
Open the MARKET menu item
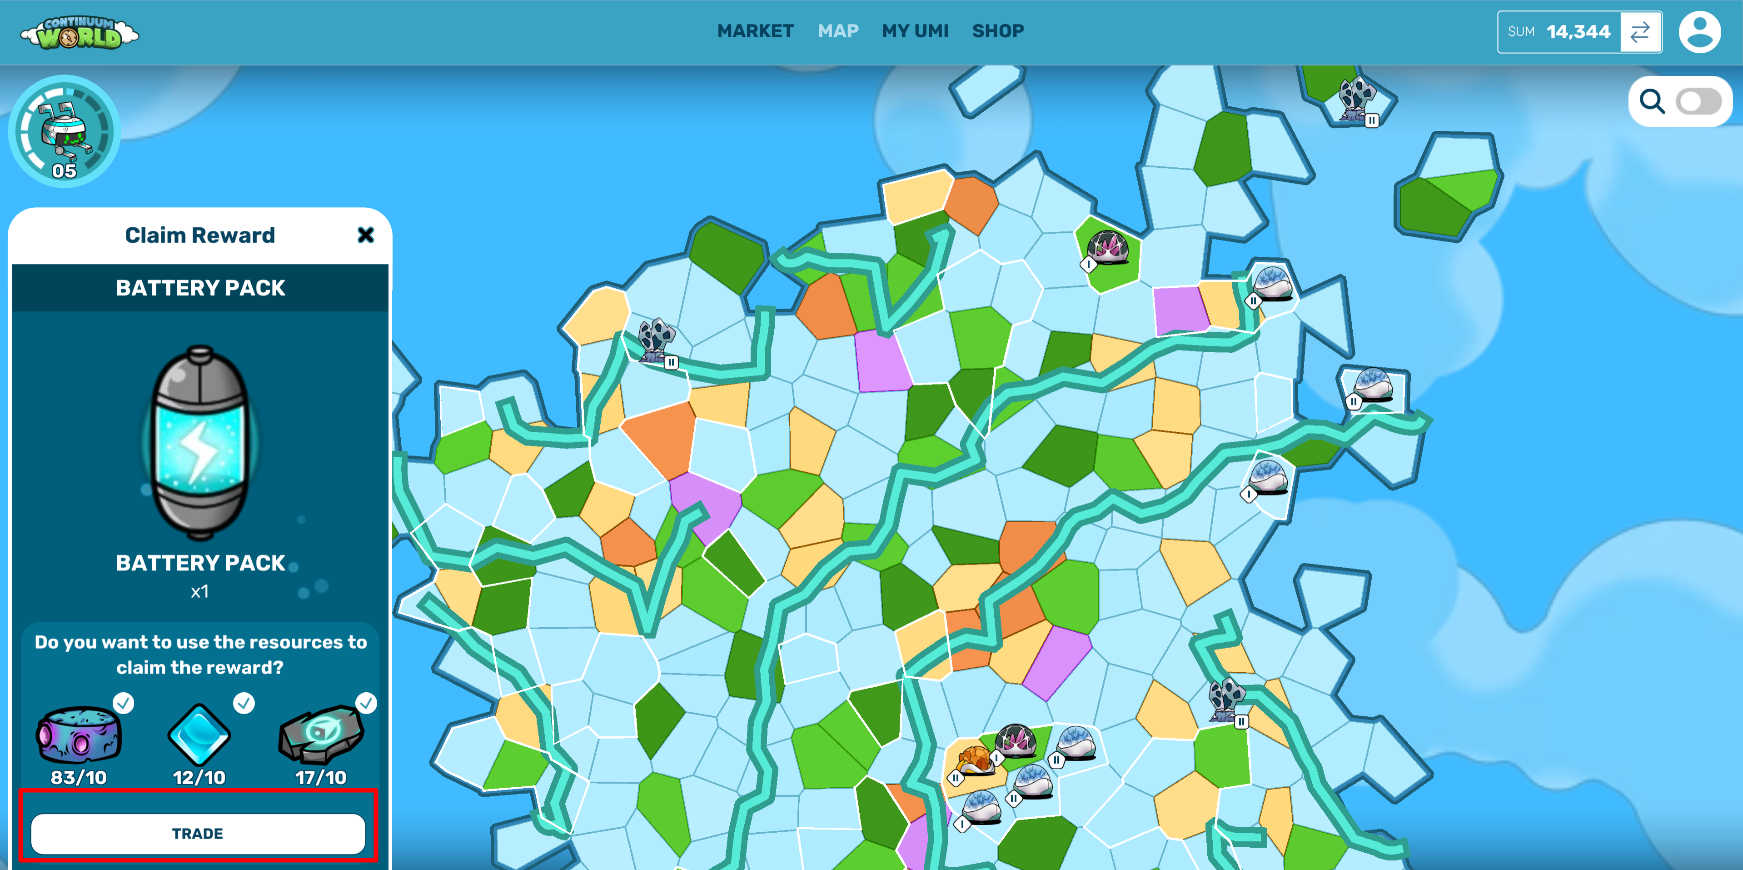pyautogui.click(x=755, y=31)
